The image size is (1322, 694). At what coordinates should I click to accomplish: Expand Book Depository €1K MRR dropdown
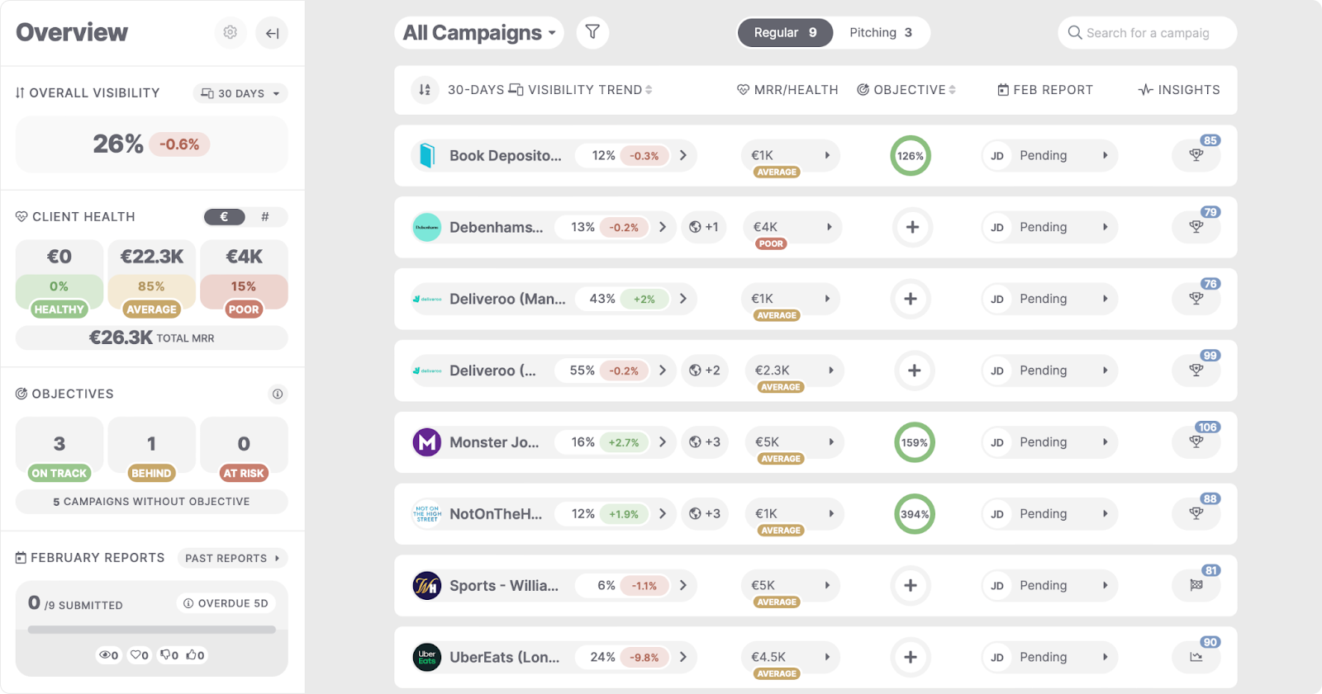click(791, 155)
